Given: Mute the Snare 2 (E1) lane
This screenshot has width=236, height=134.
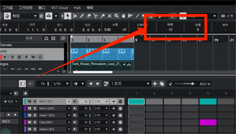Looking at the screenshot, I should [29, 129].
